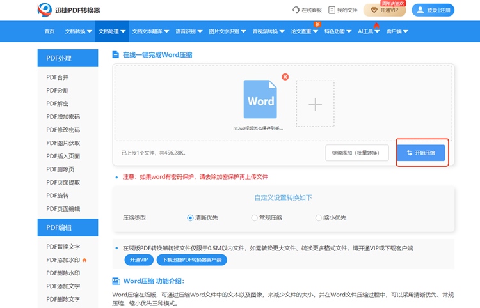Open PDF删除页 in sidebar
The width and height of the screenshot is (480, 308).
60,169
